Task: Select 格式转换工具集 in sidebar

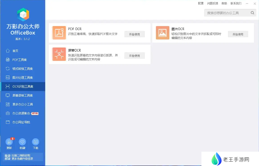Action: (22, 69)
